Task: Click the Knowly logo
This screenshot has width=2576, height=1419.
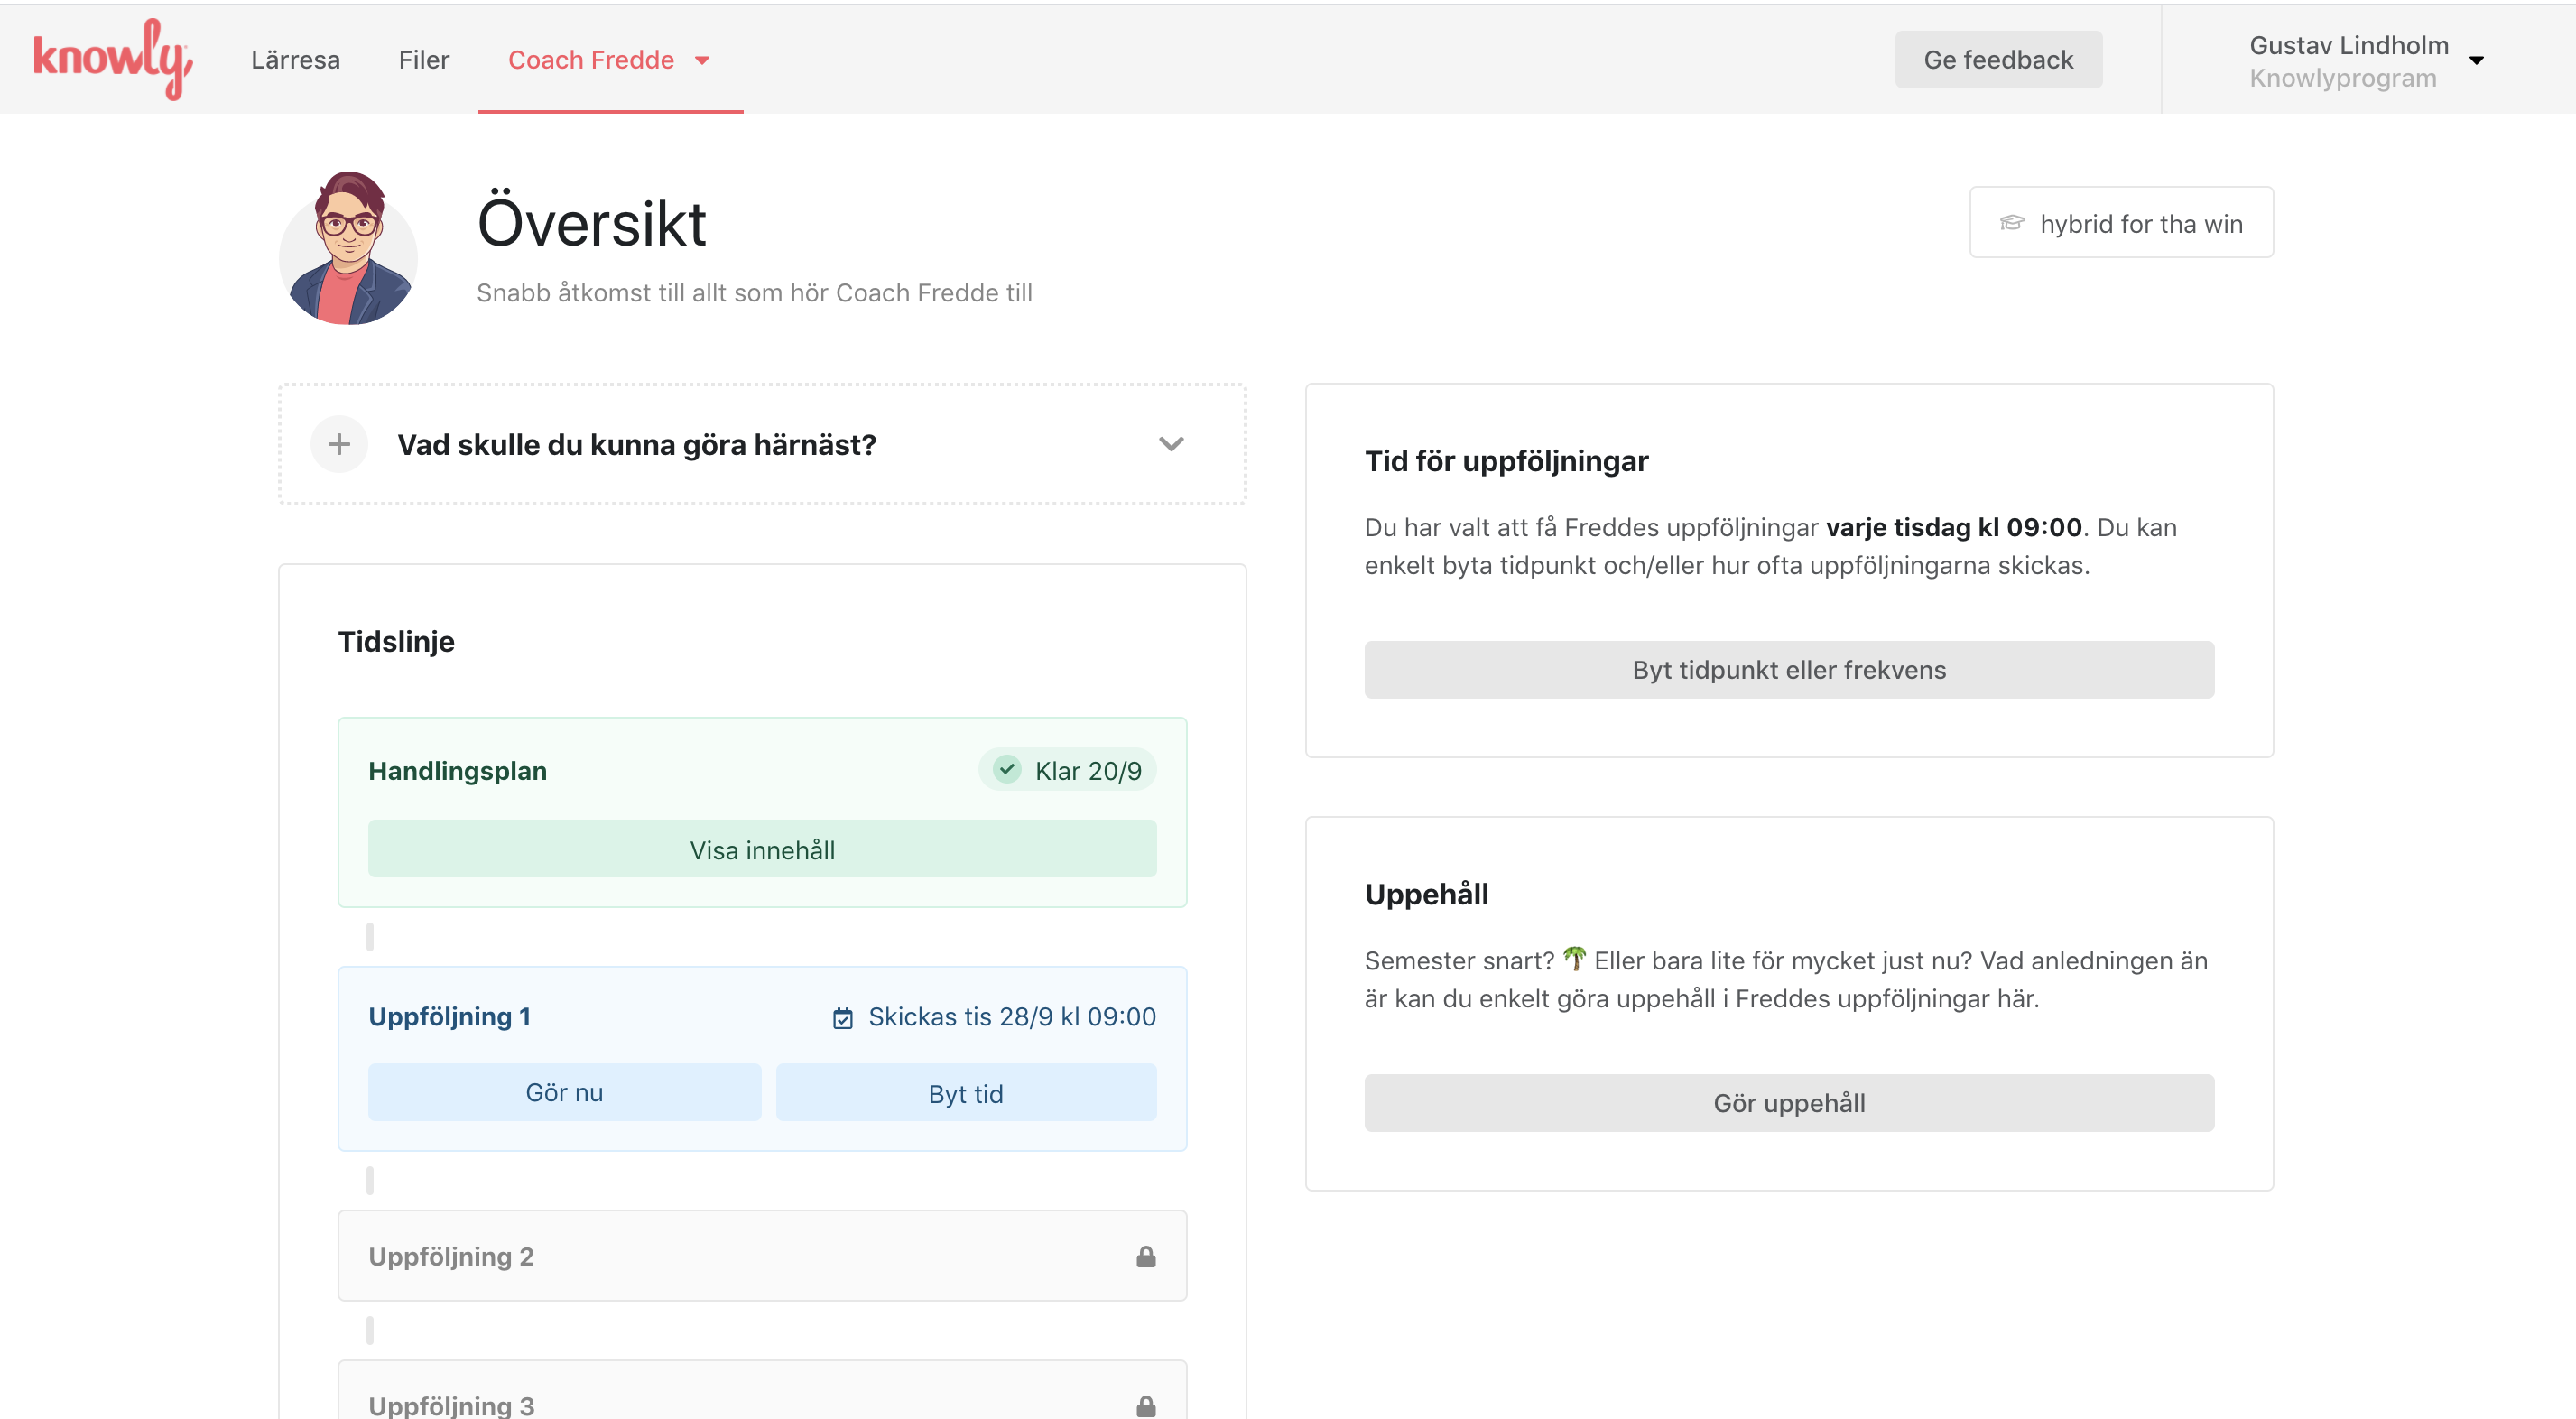Action: [112, 58]
